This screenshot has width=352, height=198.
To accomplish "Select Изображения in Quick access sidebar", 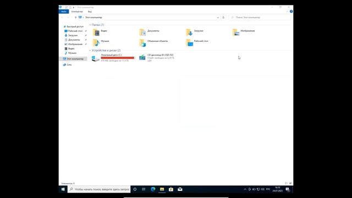I will pyautogui.click(x=73, y=44).
